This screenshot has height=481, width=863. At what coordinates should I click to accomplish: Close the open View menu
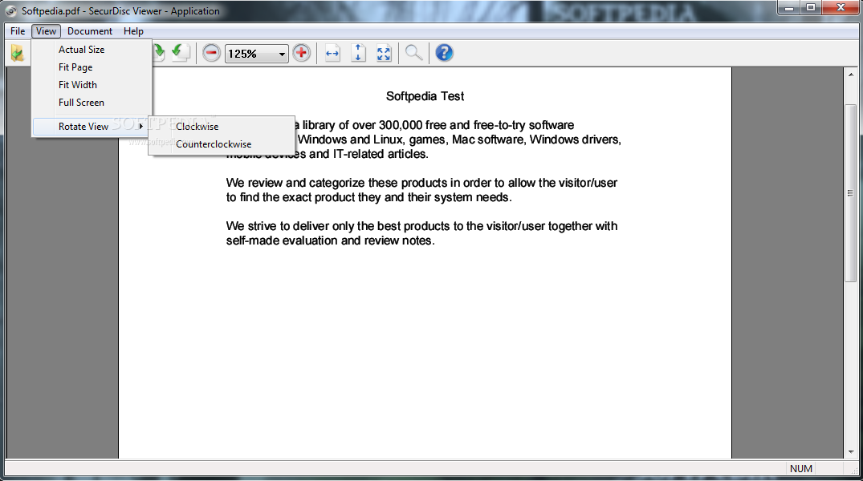[x=47, y=31]
